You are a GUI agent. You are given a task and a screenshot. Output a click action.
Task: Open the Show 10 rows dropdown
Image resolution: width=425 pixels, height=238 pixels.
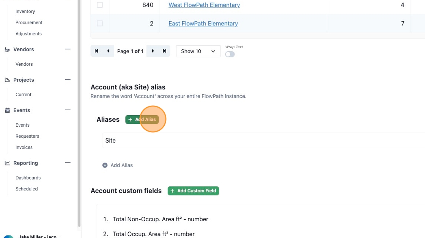pos(198,51)
